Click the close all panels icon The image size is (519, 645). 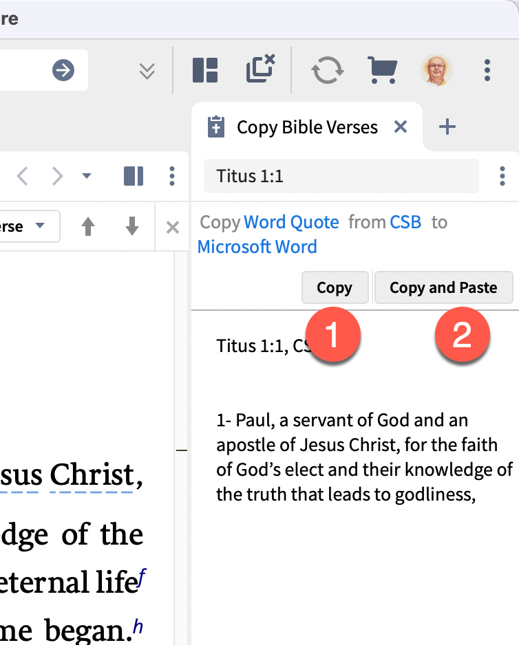[260, 69]
